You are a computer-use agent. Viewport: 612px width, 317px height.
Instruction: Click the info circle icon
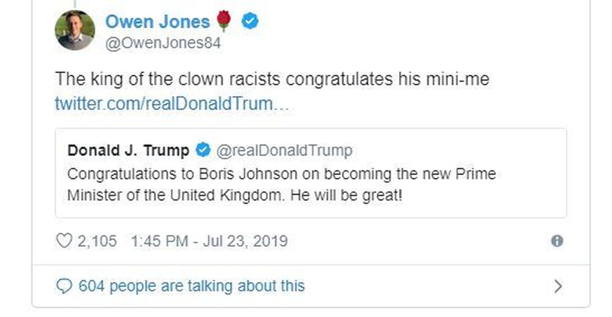(557, 241)
